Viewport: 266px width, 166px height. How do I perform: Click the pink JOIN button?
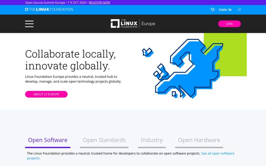(229, 24)
